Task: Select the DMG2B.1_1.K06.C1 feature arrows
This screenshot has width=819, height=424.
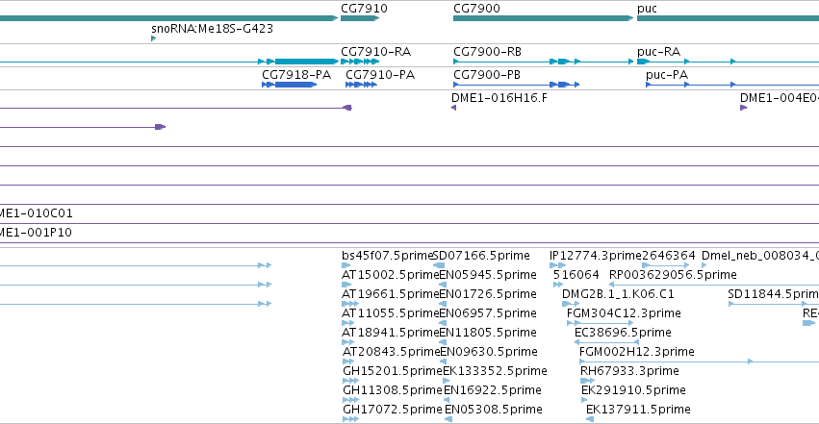Action: (x=571, y=304)
